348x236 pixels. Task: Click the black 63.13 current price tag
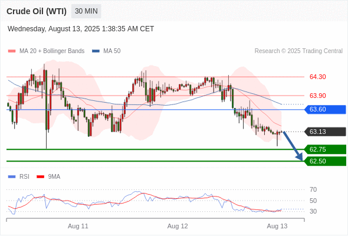(x=325, y=132)
